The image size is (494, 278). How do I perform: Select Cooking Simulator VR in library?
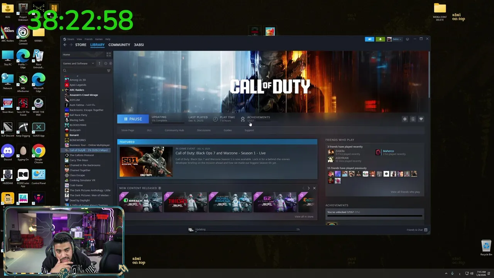pos(82,180)
